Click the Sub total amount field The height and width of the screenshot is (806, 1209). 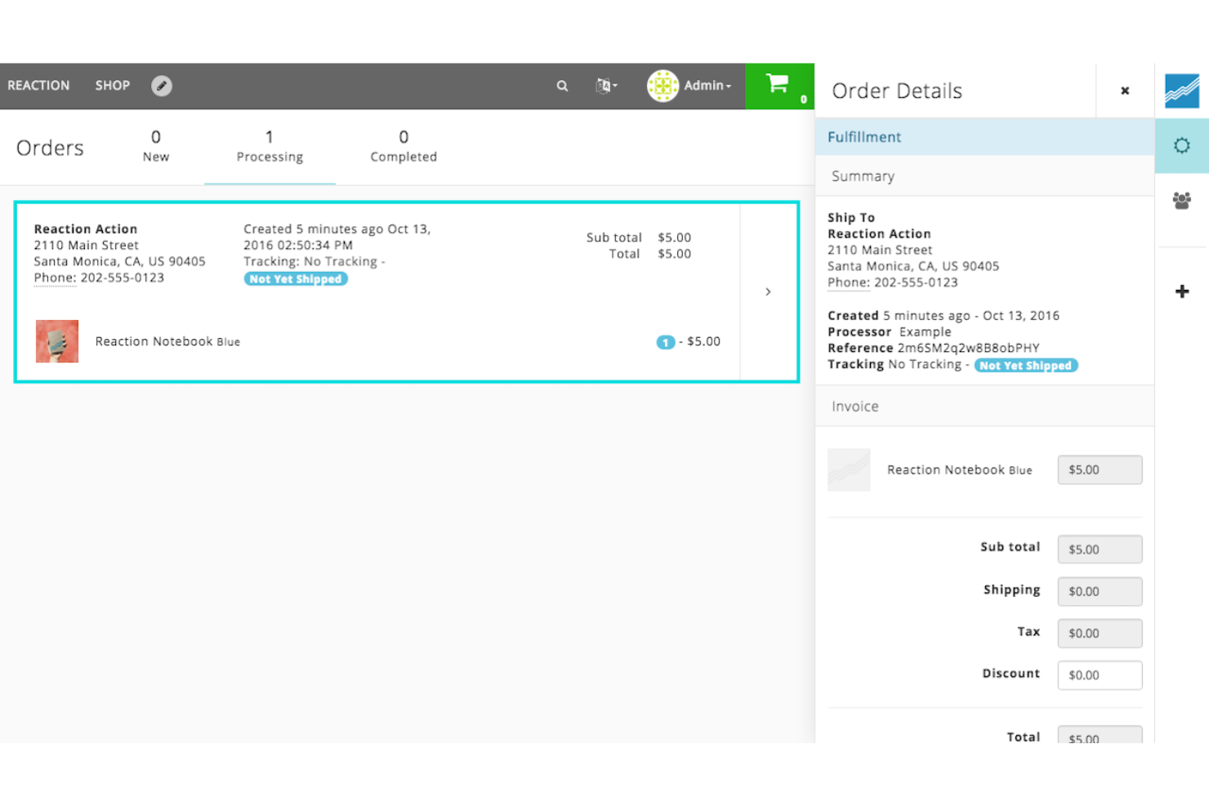1100,550
